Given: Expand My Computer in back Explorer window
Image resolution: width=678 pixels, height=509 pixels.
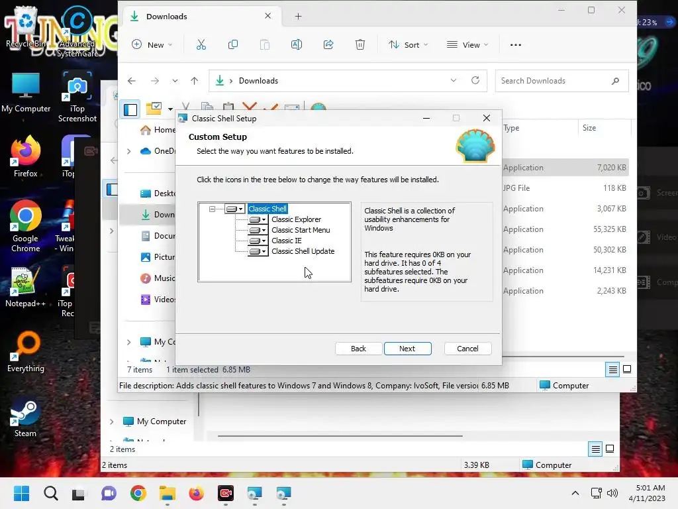Looking at the screenshot, I should point(111,422).
